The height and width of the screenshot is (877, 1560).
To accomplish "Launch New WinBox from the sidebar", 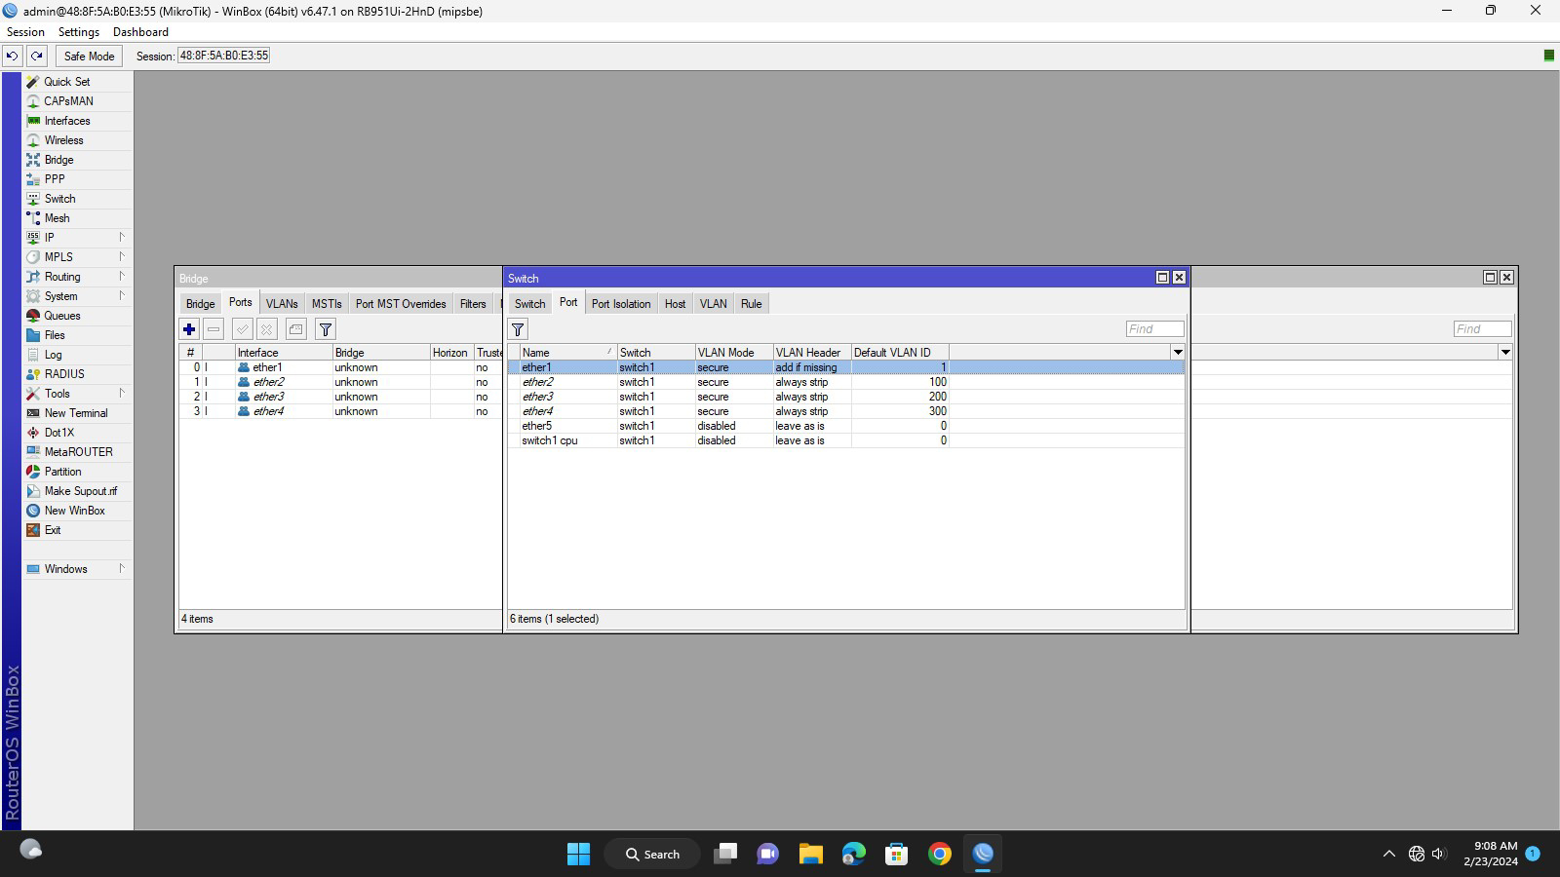I will (74, 511).
